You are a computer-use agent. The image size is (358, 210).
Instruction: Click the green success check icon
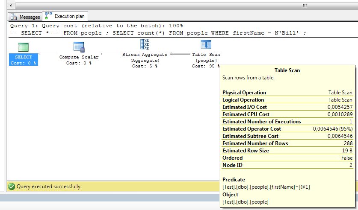tap(12, 187)
